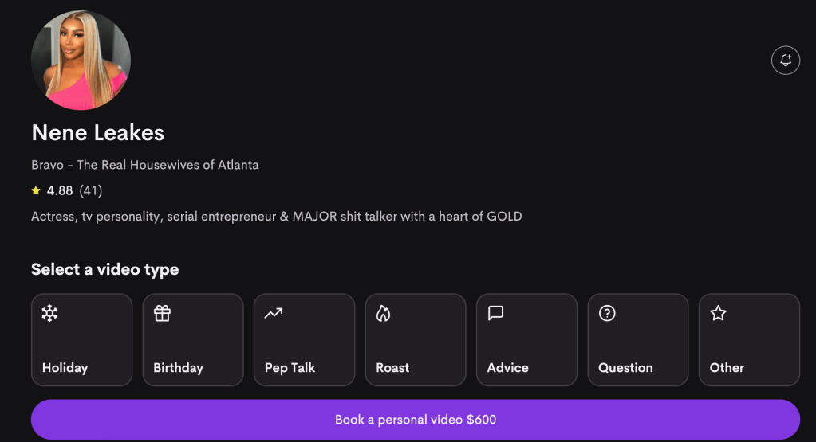The image size is (816, 442).
Task: Click the outlined star icon on the Other card
Action: tap(718, 314)
